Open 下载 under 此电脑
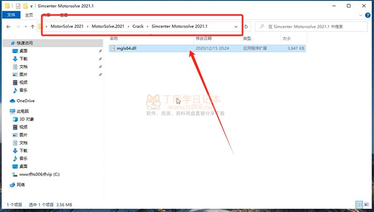374x212 pixels. (x=24, y=150)
